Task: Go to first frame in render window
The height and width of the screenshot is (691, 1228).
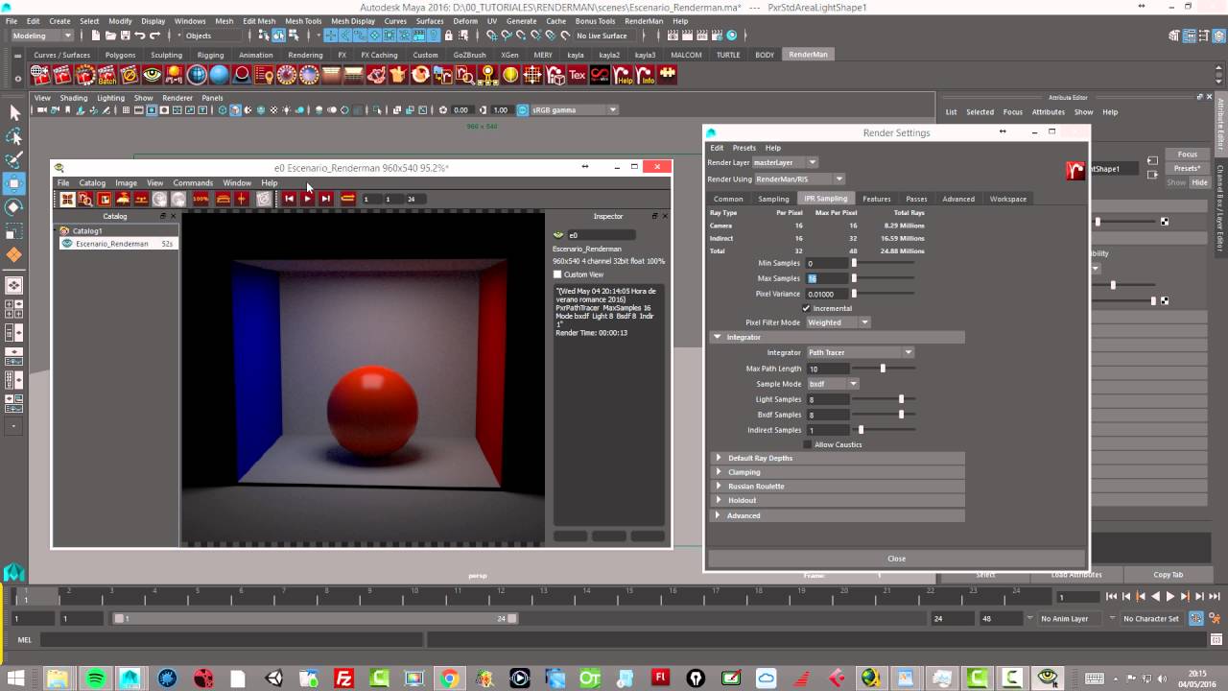Action: (289, 199)
